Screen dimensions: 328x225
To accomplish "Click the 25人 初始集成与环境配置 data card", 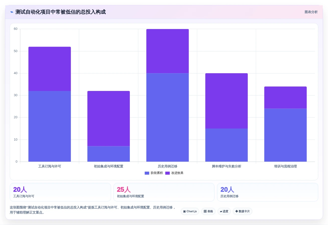I will (x=164, y=192).
